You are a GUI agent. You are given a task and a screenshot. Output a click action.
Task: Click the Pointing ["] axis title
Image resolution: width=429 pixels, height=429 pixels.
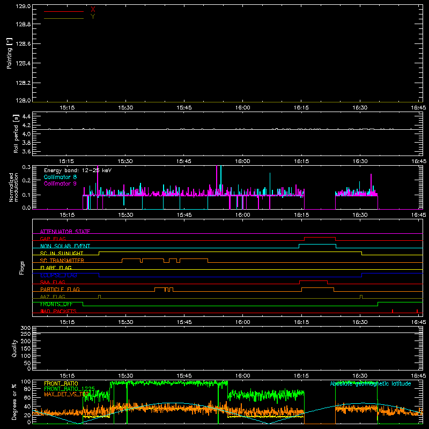click(9, 53)
